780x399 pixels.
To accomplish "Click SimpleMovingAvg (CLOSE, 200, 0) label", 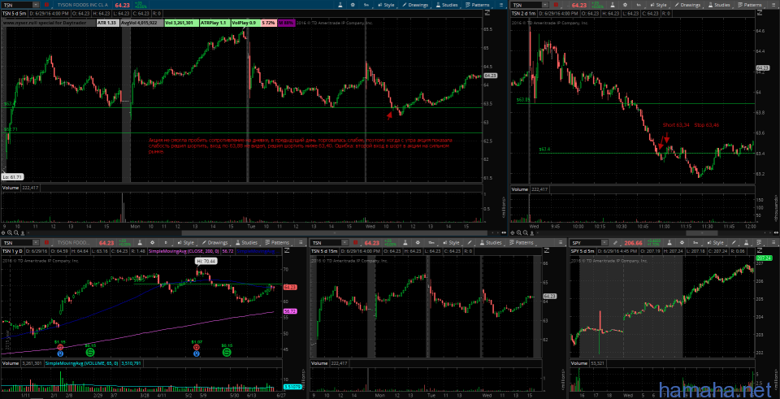I will click(x=184, y=251).
